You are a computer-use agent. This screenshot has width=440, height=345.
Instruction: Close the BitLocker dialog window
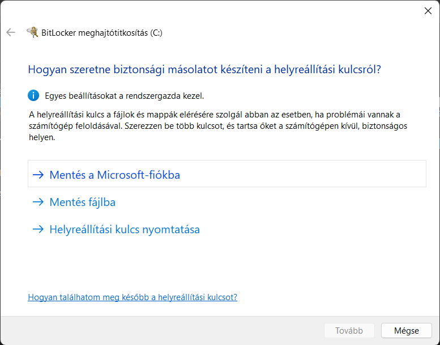[x=428, y=11]
